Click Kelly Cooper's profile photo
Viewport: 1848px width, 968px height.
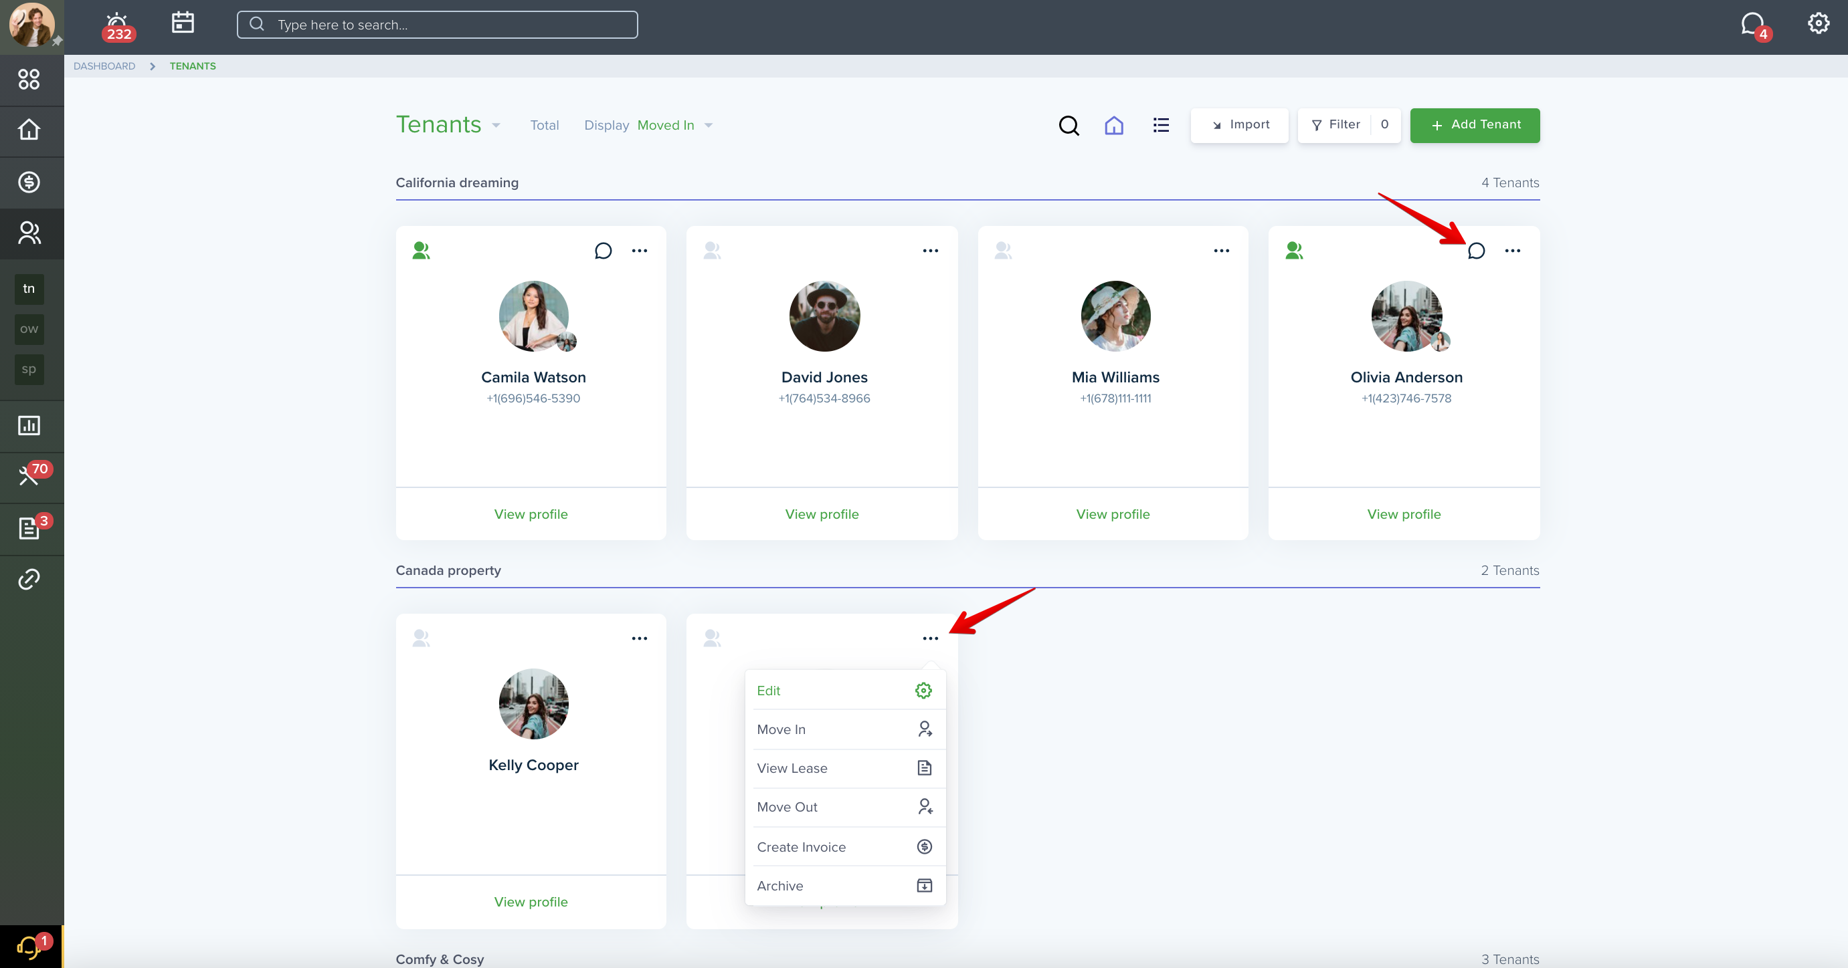pos(534,703)
